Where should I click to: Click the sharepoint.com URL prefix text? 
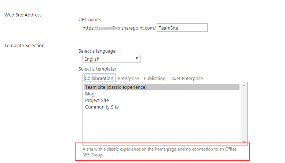tap(119, 28)
